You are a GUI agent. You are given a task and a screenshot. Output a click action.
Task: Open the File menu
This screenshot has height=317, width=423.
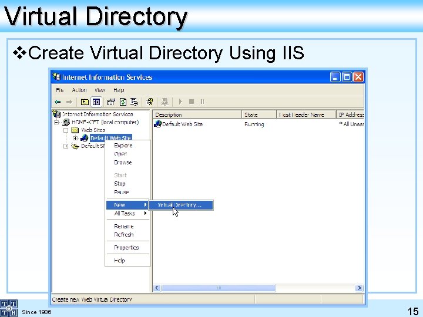pyautogui.click(x=59, y=90)
